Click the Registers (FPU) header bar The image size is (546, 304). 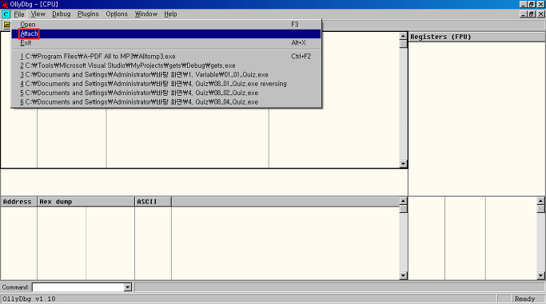476,37
